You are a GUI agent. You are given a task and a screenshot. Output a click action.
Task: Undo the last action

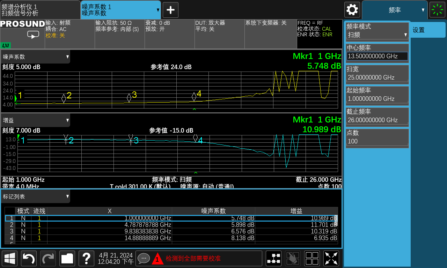click(x=29, y=259)
